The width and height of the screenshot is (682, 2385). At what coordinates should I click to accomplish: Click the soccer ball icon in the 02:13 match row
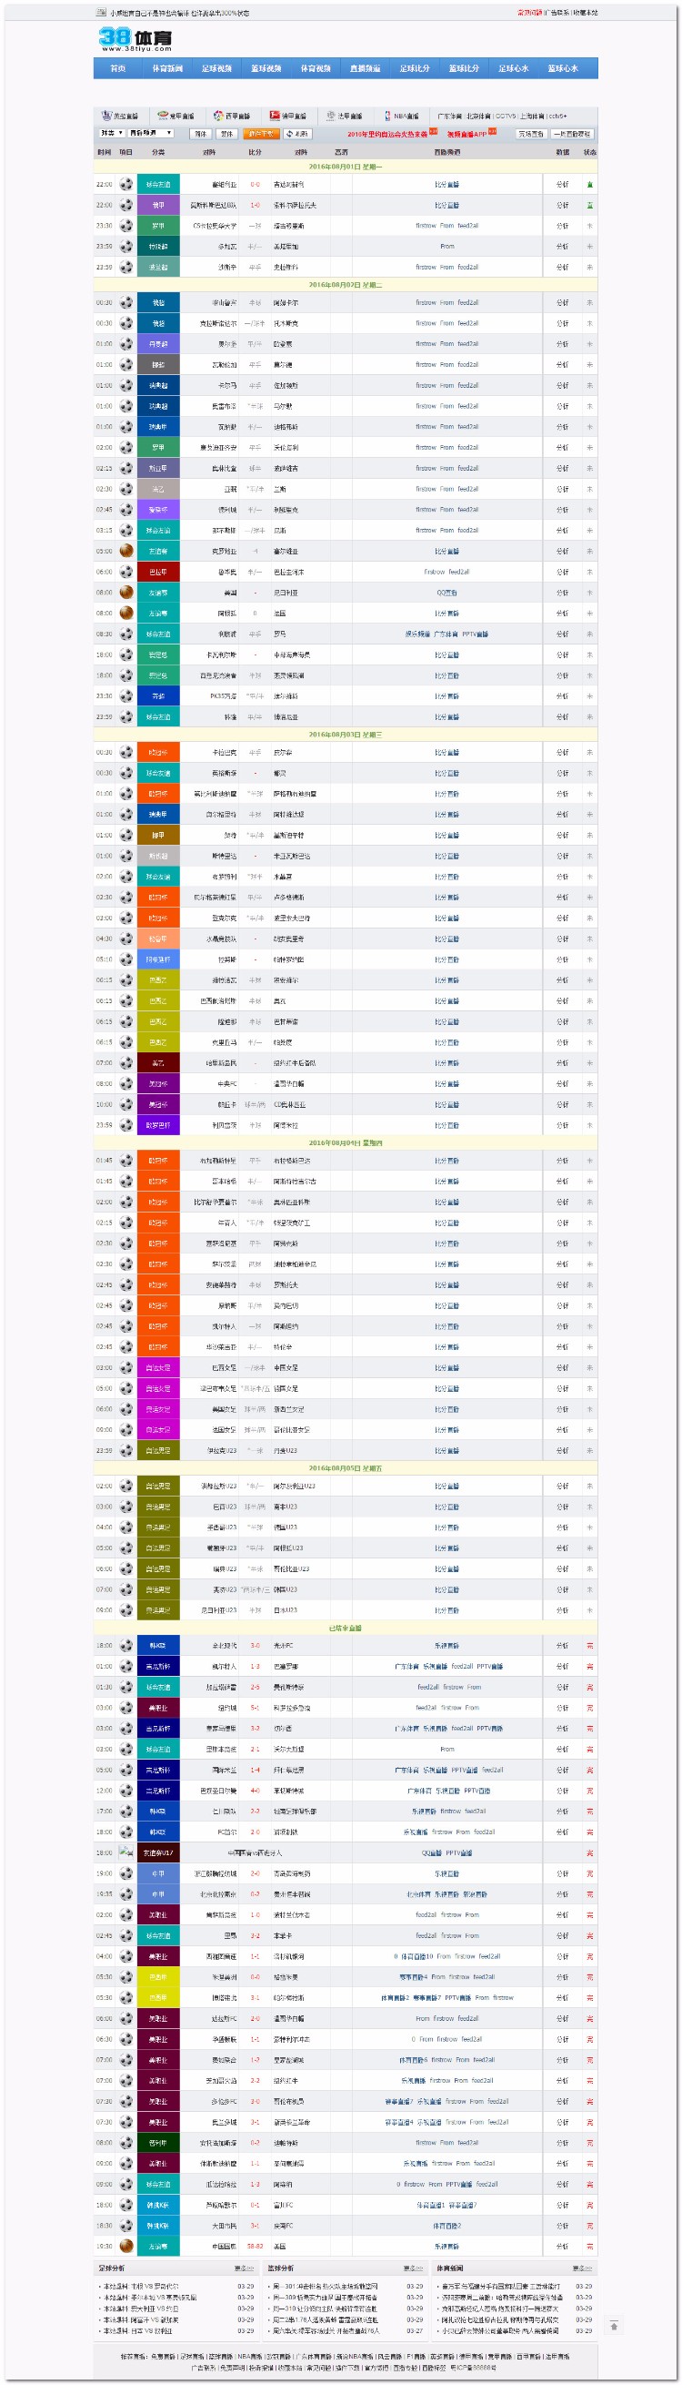click(125, 469)
